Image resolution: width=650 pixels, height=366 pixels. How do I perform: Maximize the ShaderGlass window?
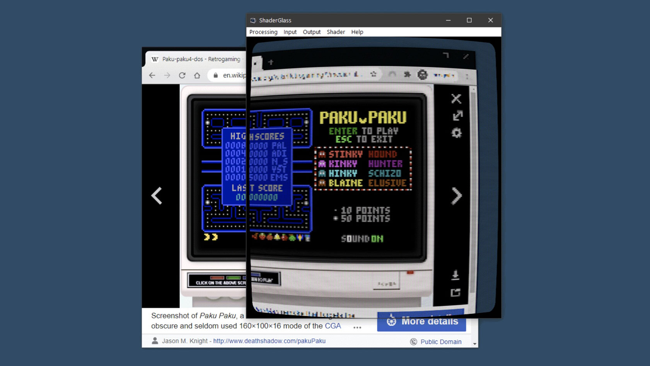pos(469,20)
